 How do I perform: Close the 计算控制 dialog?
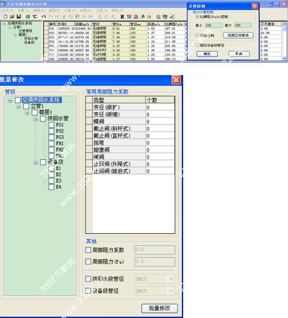point(255,6)
